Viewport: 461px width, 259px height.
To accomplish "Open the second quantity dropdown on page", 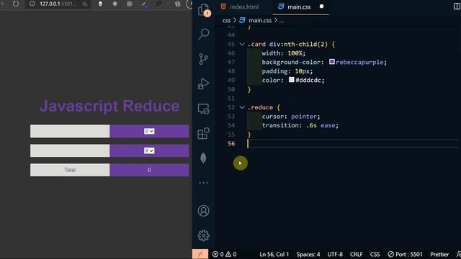I will [149, 150].
